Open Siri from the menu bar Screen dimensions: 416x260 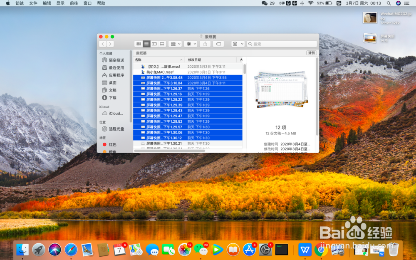tap(398, 3)
